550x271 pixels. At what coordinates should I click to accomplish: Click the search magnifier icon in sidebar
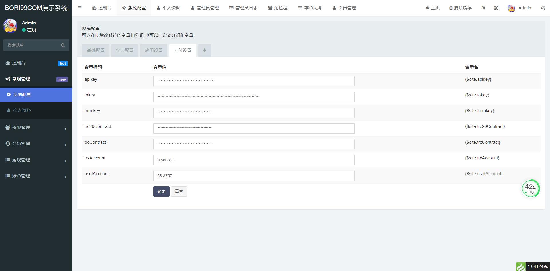[x=63, y=45]
